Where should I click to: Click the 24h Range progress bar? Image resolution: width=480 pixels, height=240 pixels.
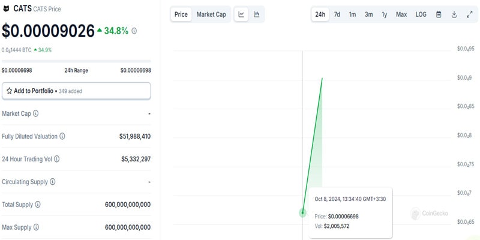point(76,61)
